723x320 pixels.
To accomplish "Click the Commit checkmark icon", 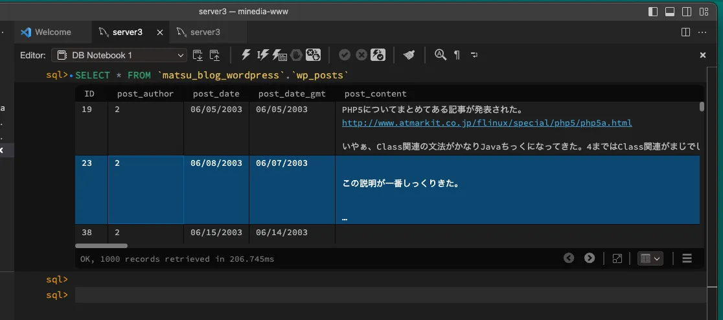I will coord(345,55).
